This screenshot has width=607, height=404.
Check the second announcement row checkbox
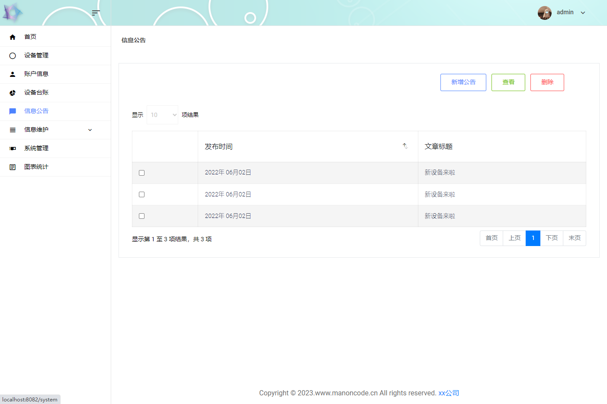[141, 194]
